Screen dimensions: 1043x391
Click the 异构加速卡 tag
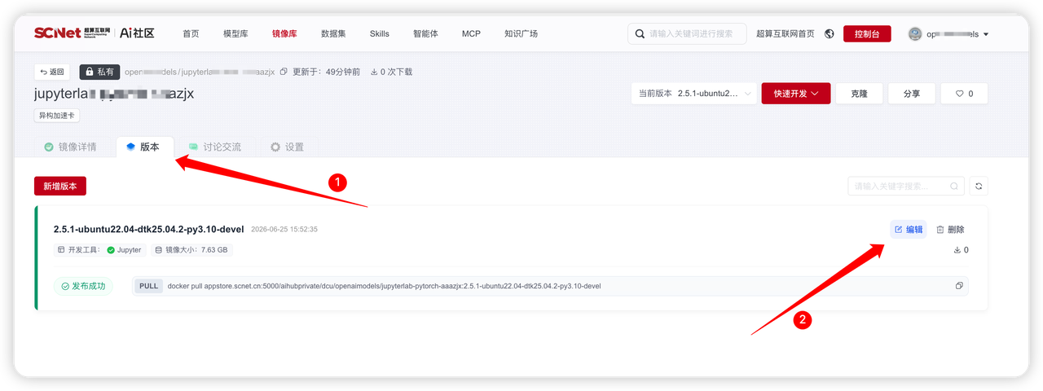tap(56, 116)
